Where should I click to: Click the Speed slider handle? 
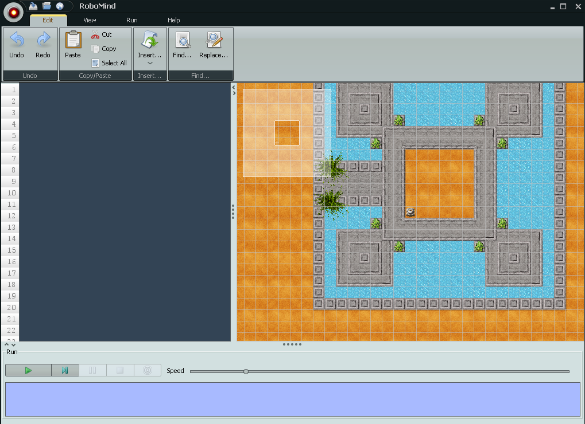coord(246,371)
